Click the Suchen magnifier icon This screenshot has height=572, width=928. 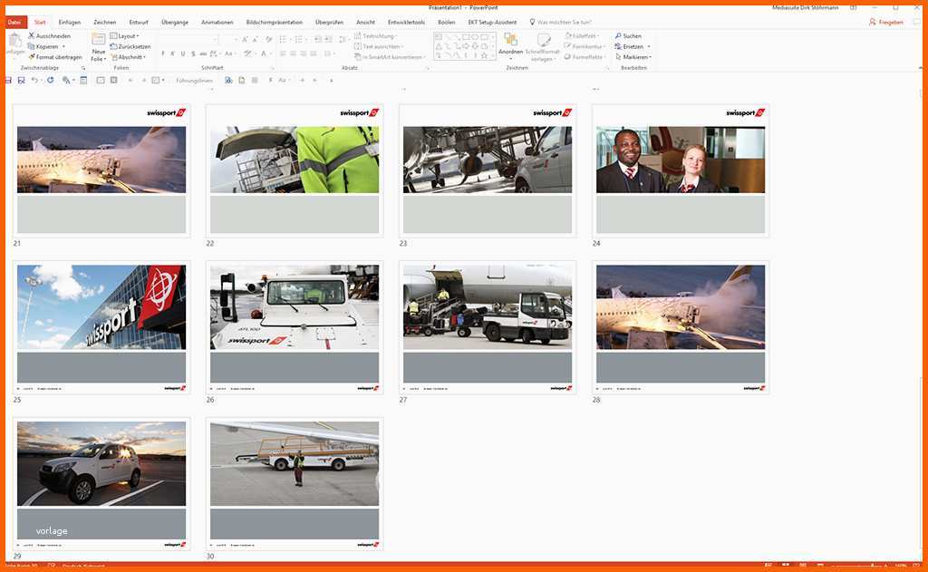click(x=618, y=36)
